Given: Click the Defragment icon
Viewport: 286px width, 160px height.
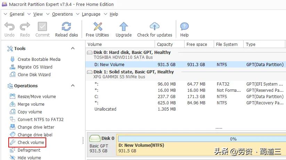Looking at the screenshot, I should [x=13, y=150].
